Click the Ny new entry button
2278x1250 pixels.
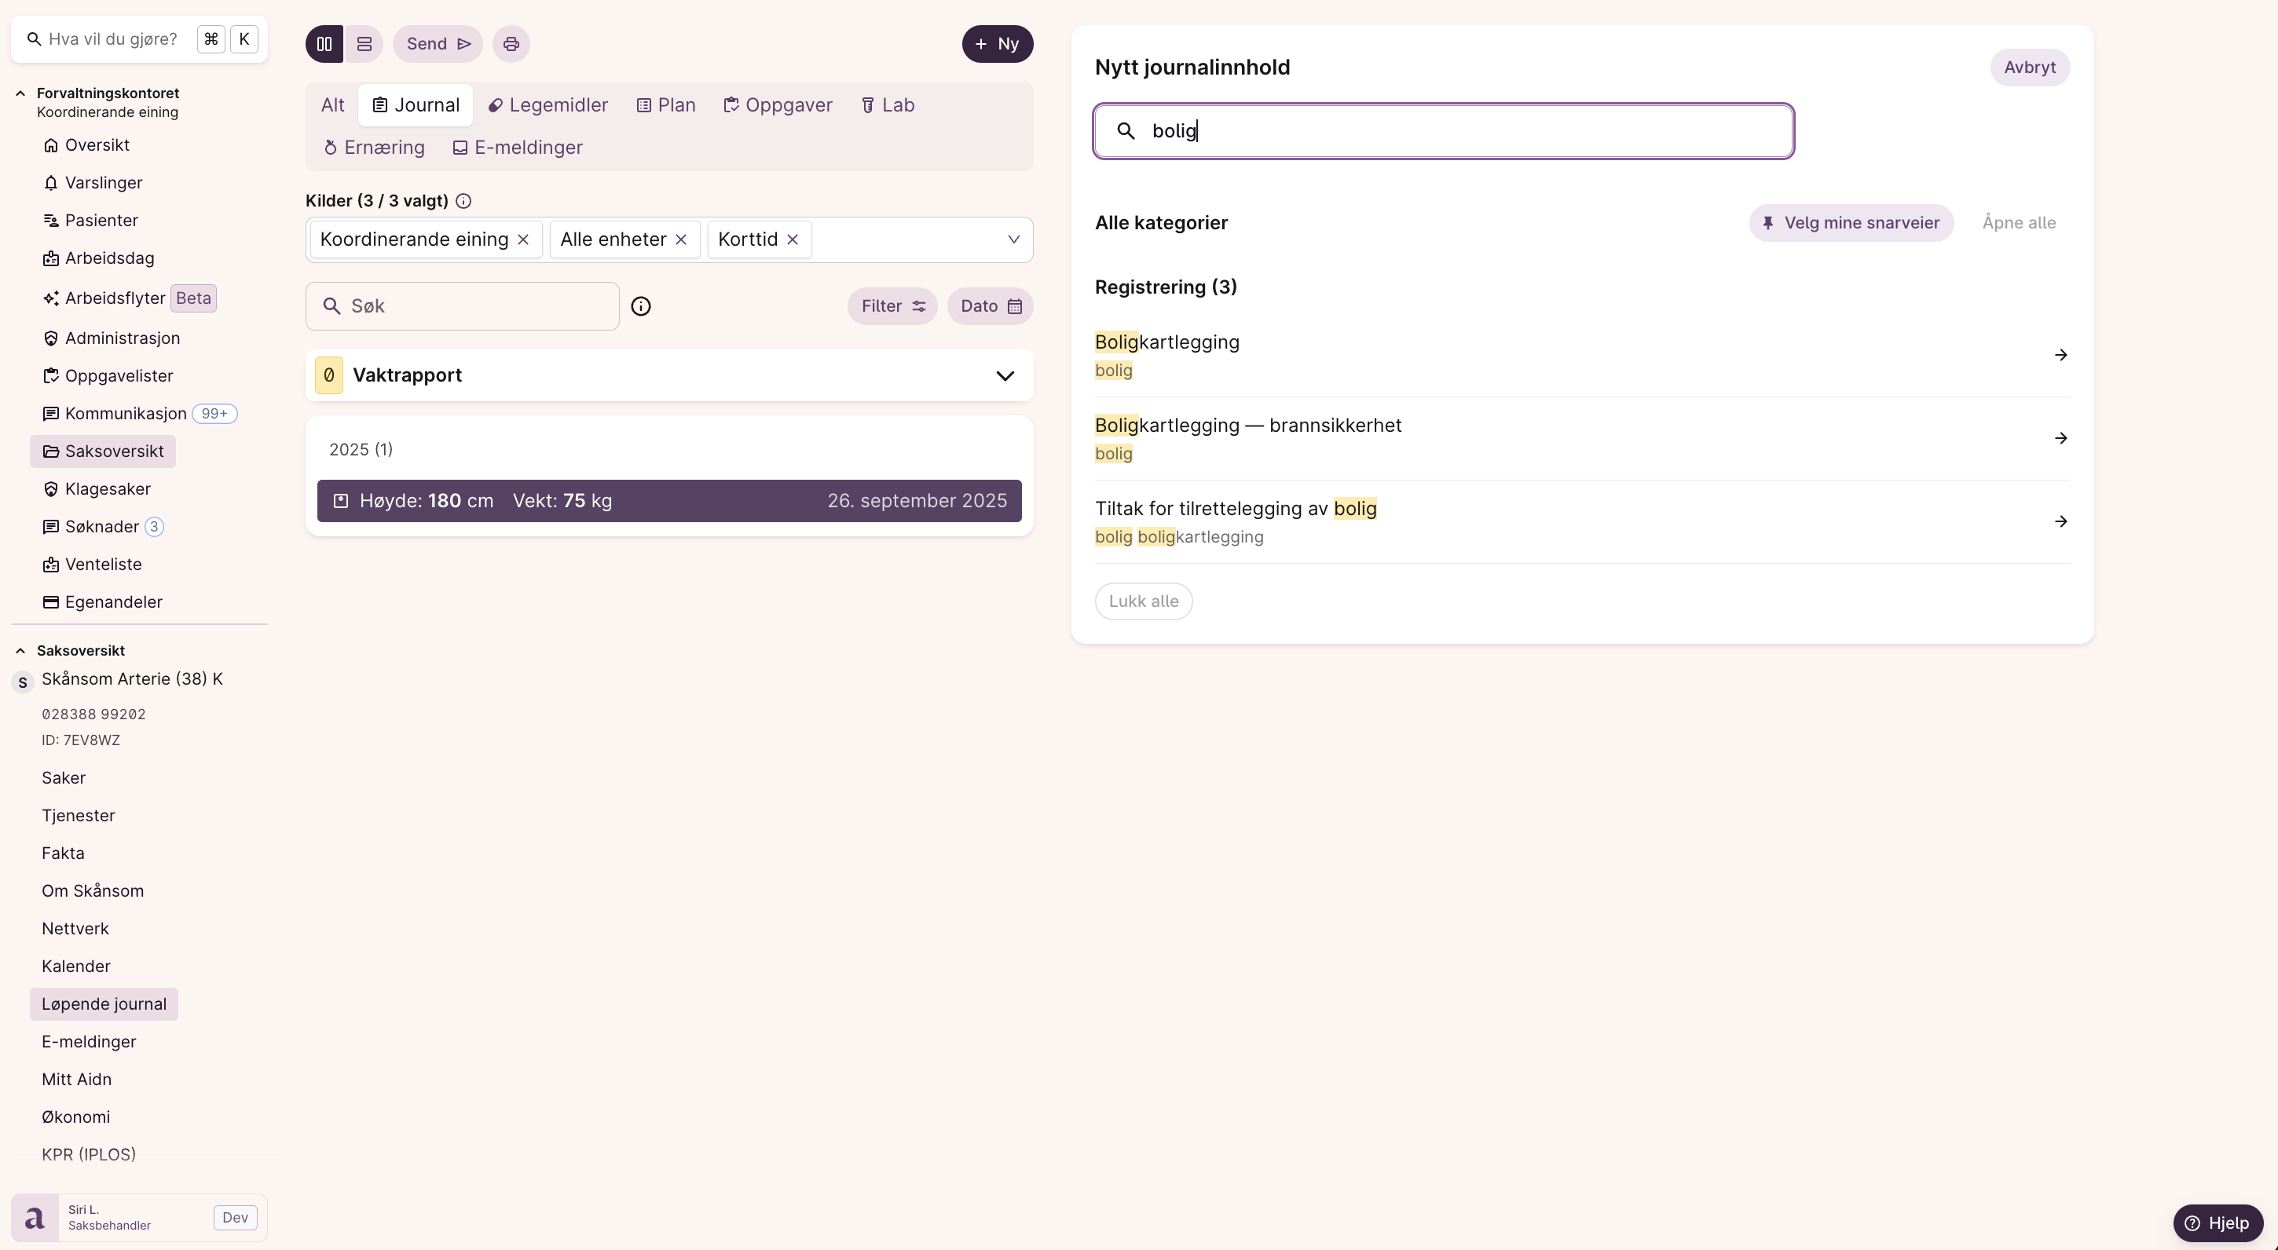point(998,44)
